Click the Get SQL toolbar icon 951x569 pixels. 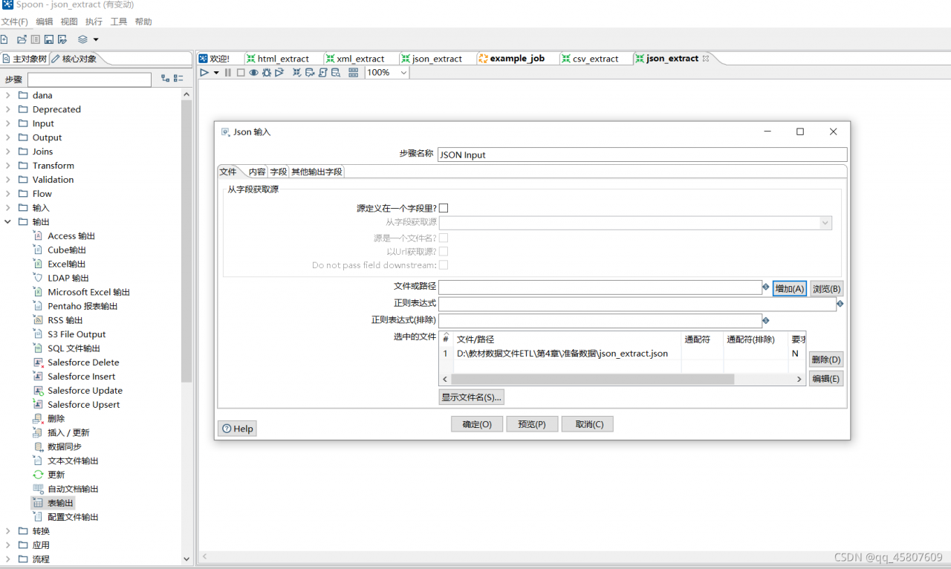[x=322, y=73]
